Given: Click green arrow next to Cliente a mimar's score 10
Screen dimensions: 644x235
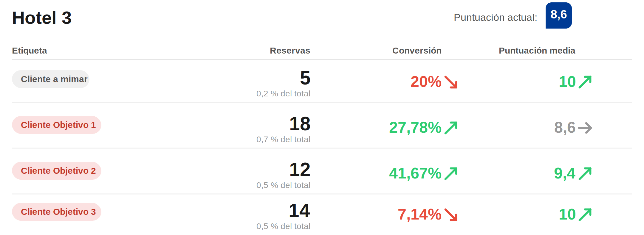Looking at the screenshot, I should click(x=585, y=82).
